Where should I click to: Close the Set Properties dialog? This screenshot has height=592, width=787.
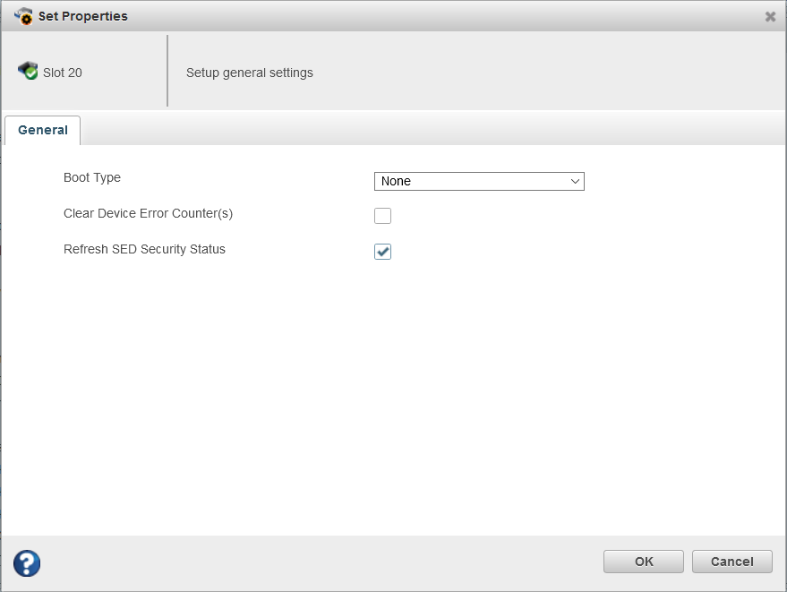click(770, 16)
